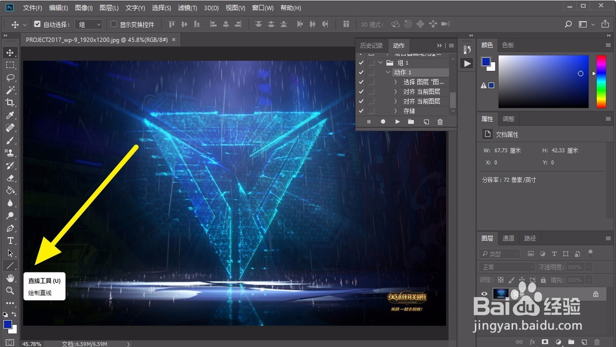Toggle checkmark for 动作 1 row
616x347 pixels.
[x=361, y=72]
